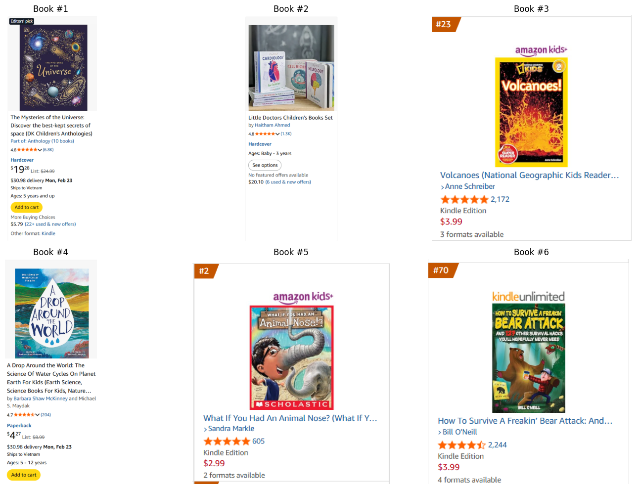Image resolution: width=640 pixels, height=489 pixels.
Task: Click See options for Little Doctors set
Action: coord(265,165)
